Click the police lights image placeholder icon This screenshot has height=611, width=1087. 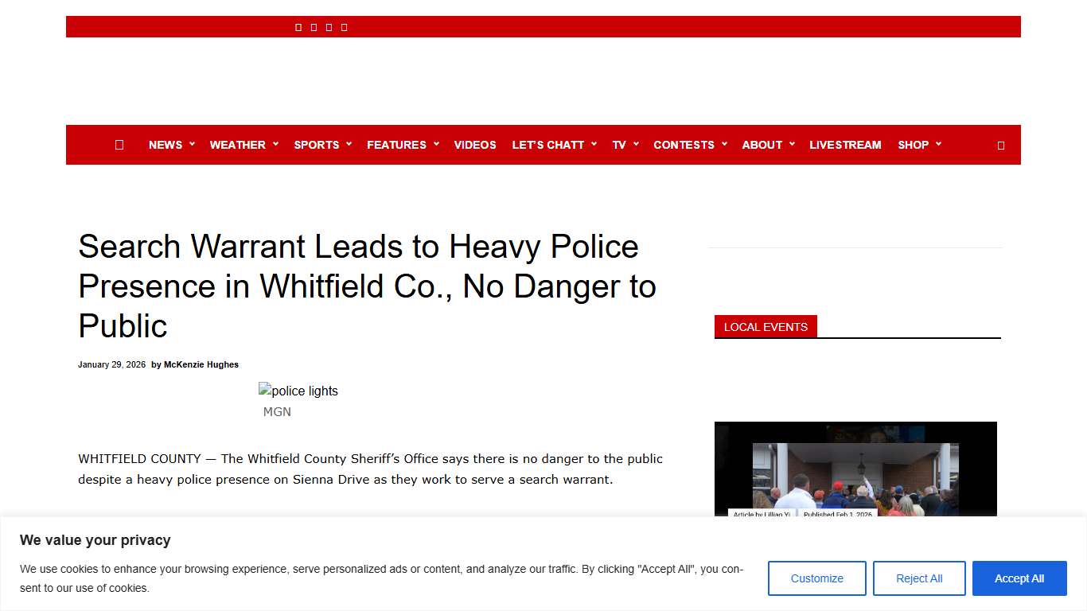coord(264,390)
